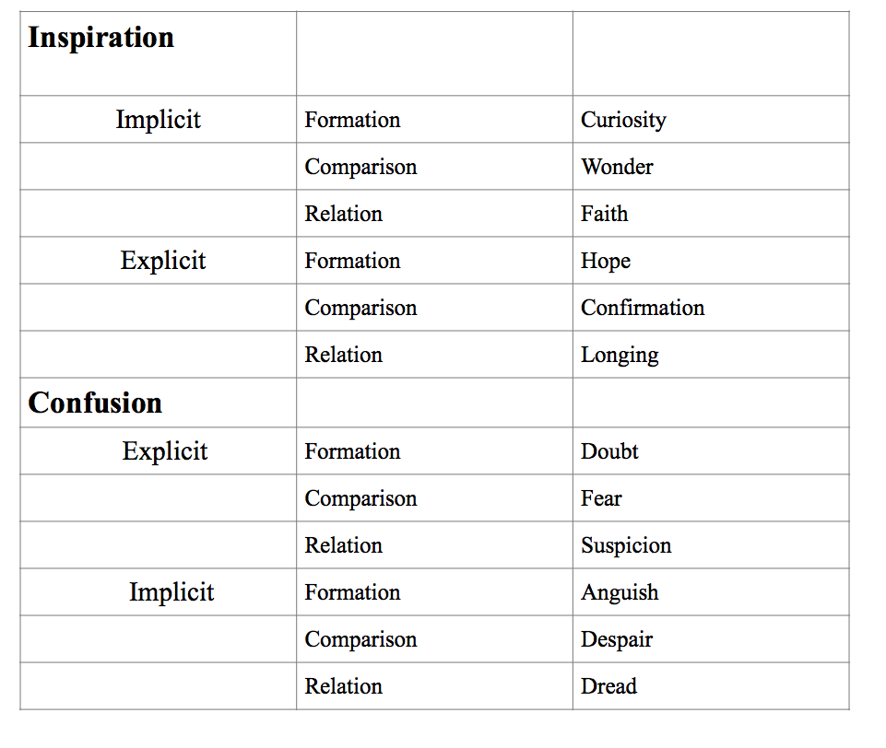Image resolution: width=886 pixels, height=748 pixels.
Task: Click Implicit under Inspiration
Action: pos(159,119)
